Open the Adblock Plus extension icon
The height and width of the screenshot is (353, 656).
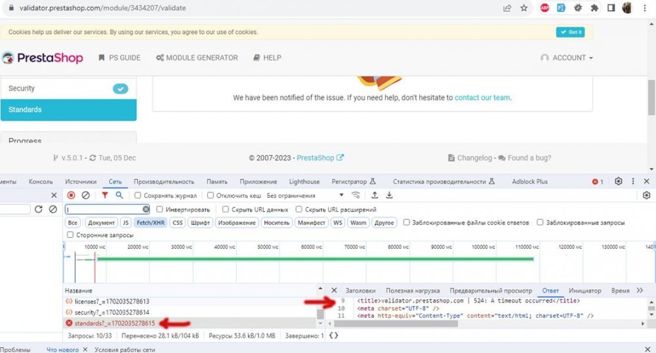click(x=544, y=8)
